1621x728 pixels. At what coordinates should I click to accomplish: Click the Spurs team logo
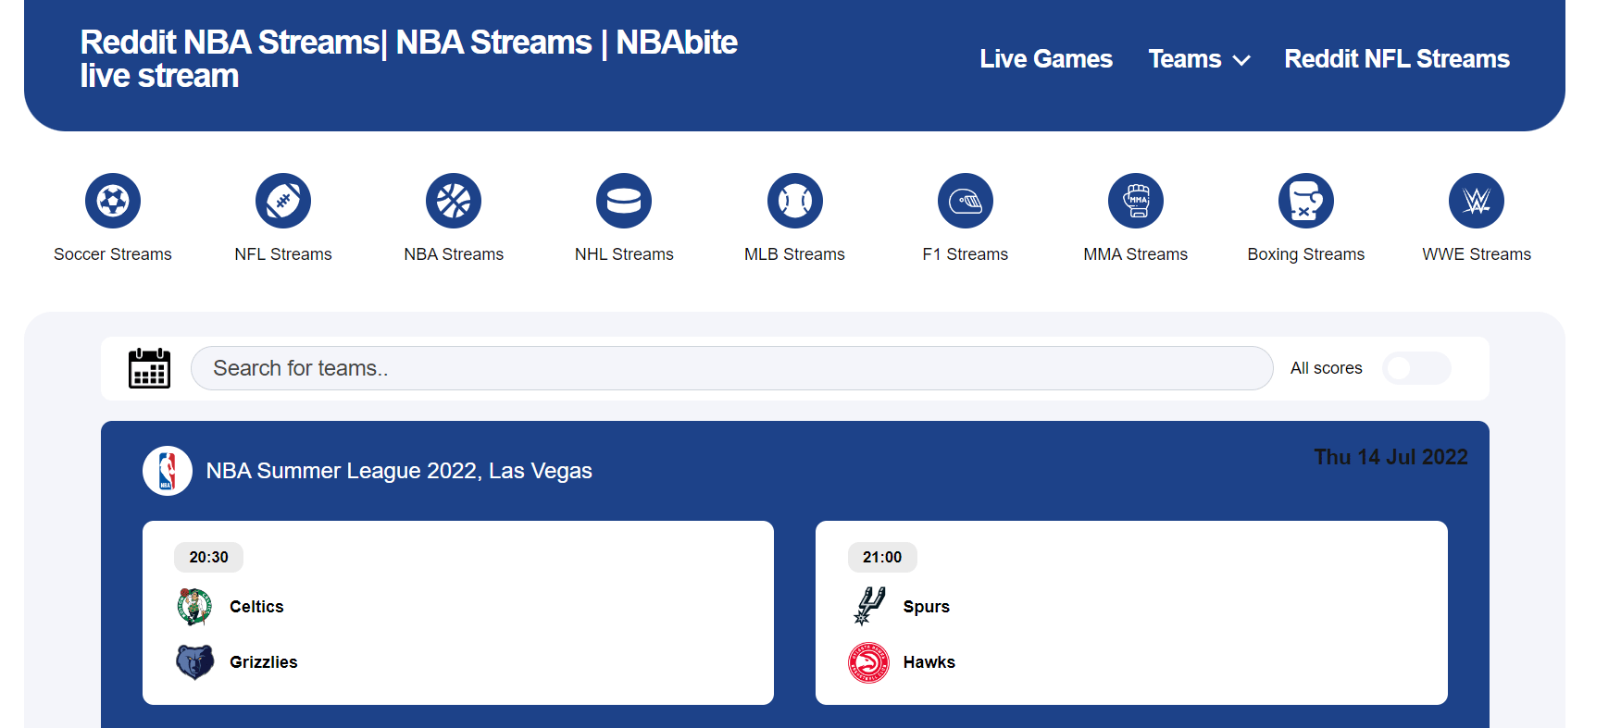tap(868, 607)
